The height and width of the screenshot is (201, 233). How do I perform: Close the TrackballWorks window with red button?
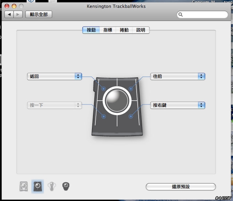point(7,6)
